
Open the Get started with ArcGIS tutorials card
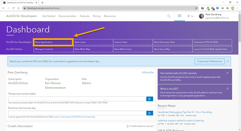click(x=195, y=76)
